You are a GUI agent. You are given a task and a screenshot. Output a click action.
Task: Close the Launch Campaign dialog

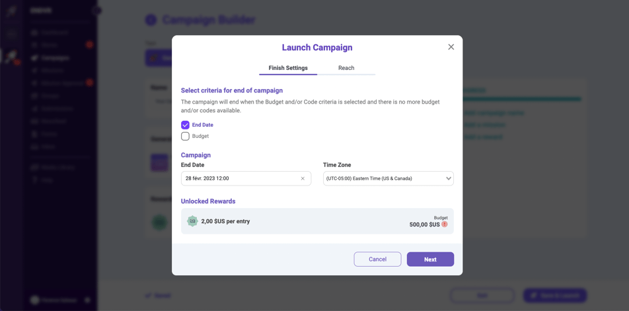(451, 47)
